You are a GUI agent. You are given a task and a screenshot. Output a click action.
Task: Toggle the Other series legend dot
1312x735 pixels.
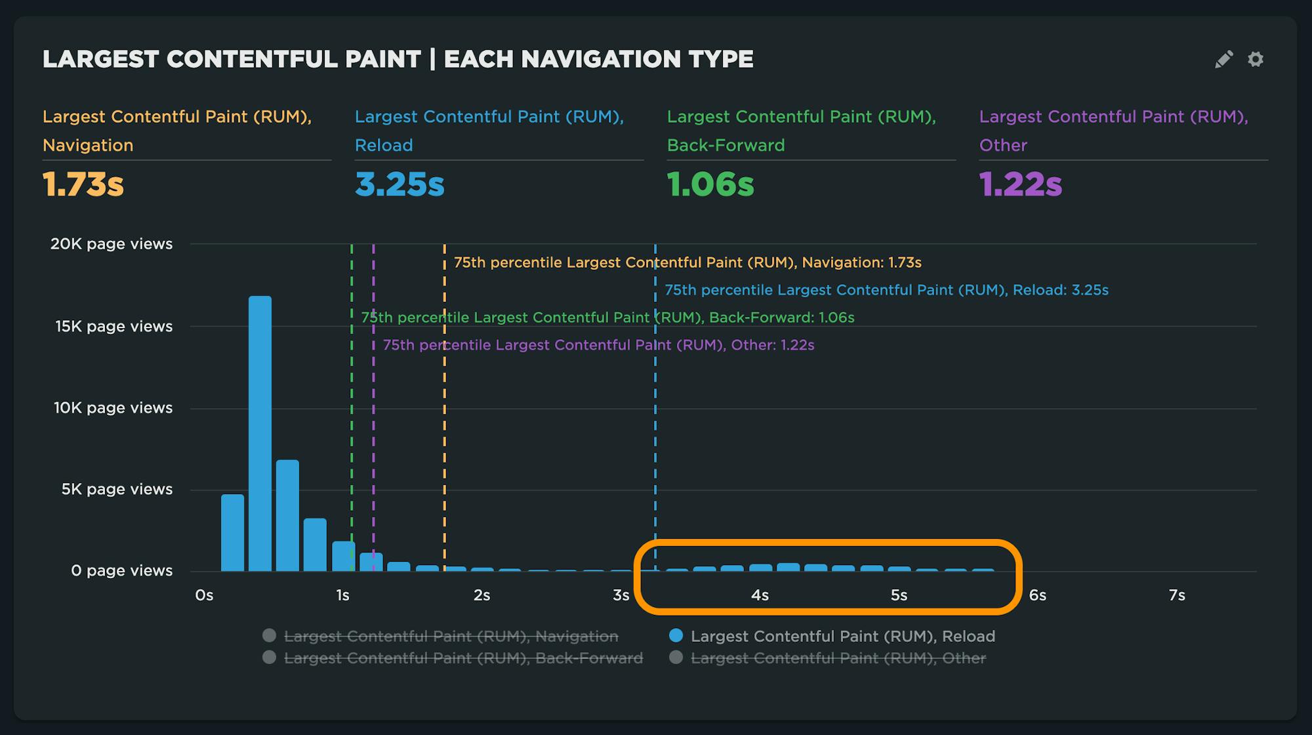[676, 658]
